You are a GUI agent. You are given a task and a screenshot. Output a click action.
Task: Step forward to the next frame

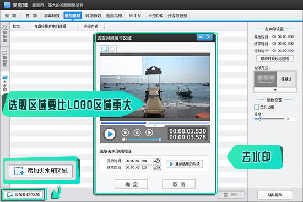tap(149, 132)
